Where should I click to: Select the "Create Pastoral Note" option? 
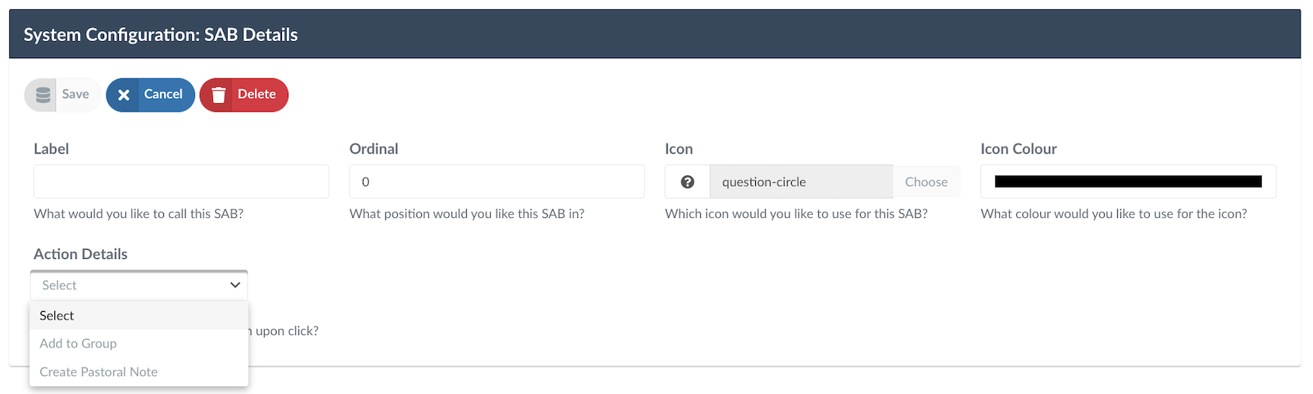(99, 372)
